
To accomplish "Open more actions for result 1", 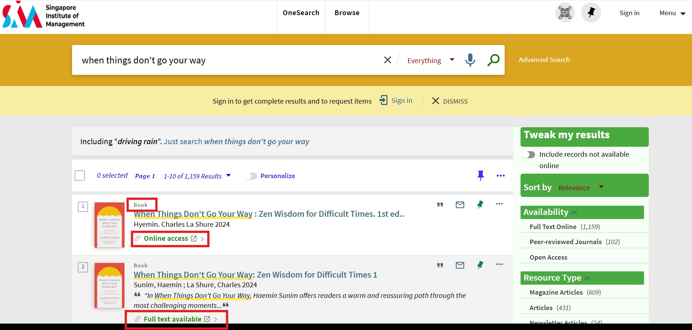I will coord(500,204).
